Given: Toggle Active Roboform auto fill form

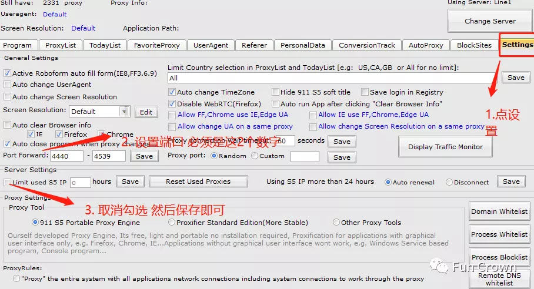Looking at the screenshot, I should coord(7,73).
